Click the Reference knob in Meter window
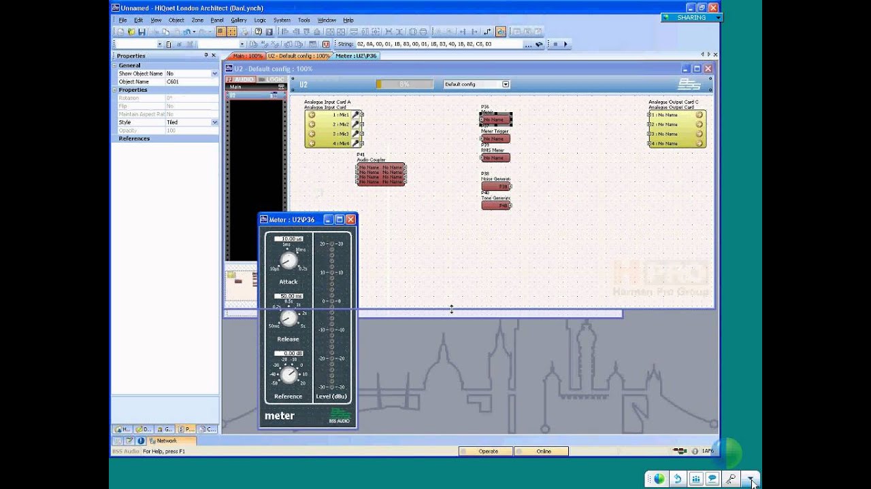Screen dimensions: 871x489 click(x=289, y=375)
